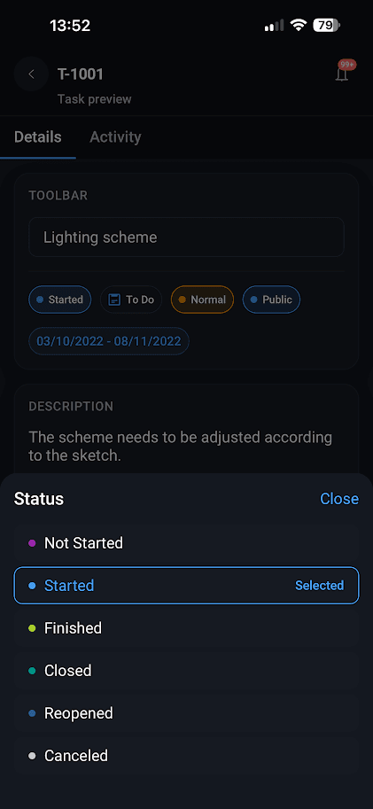
Task: Select the Reopened status option
Action: [186, 713]
